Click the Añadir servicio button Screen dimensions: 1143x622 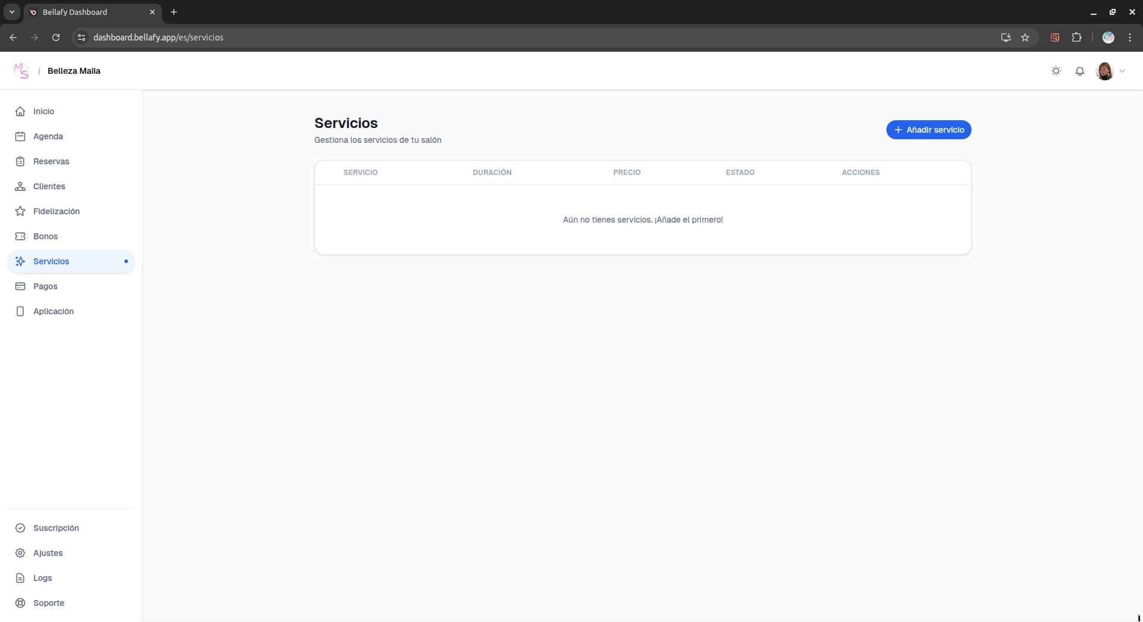click(x=928, y=130)
